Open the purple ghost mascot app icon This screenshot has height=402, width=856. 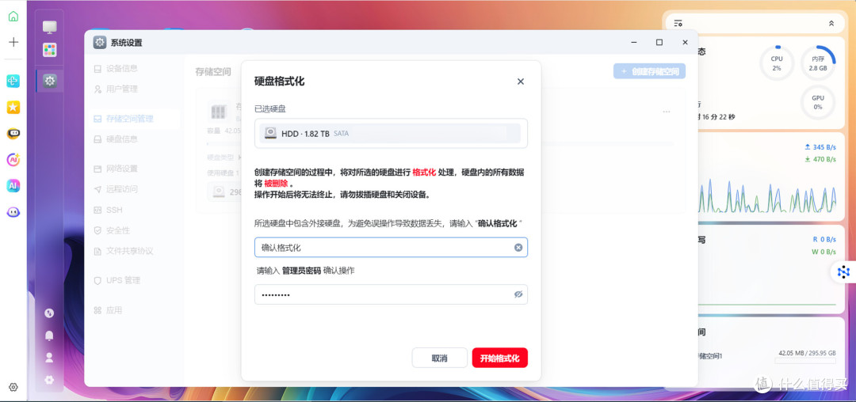13,212
